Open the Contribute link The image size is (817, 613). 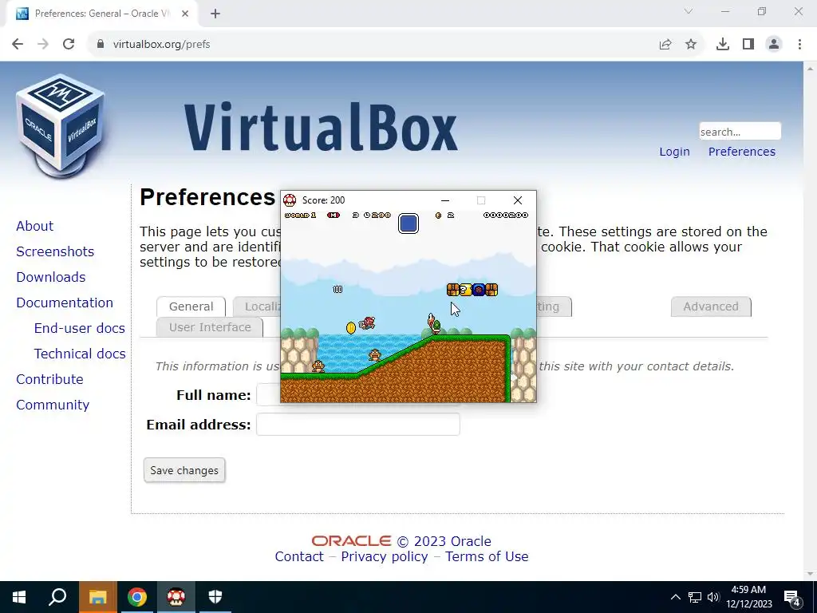[x=50, y=379]
